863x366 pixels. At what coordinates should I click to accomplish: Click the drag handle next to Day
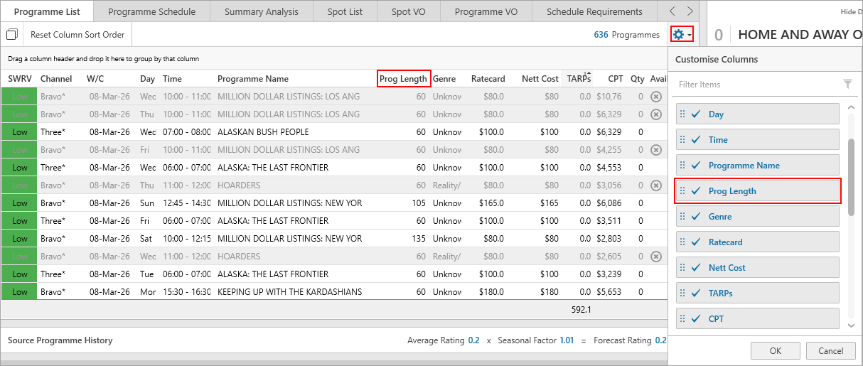coord(683,114)
